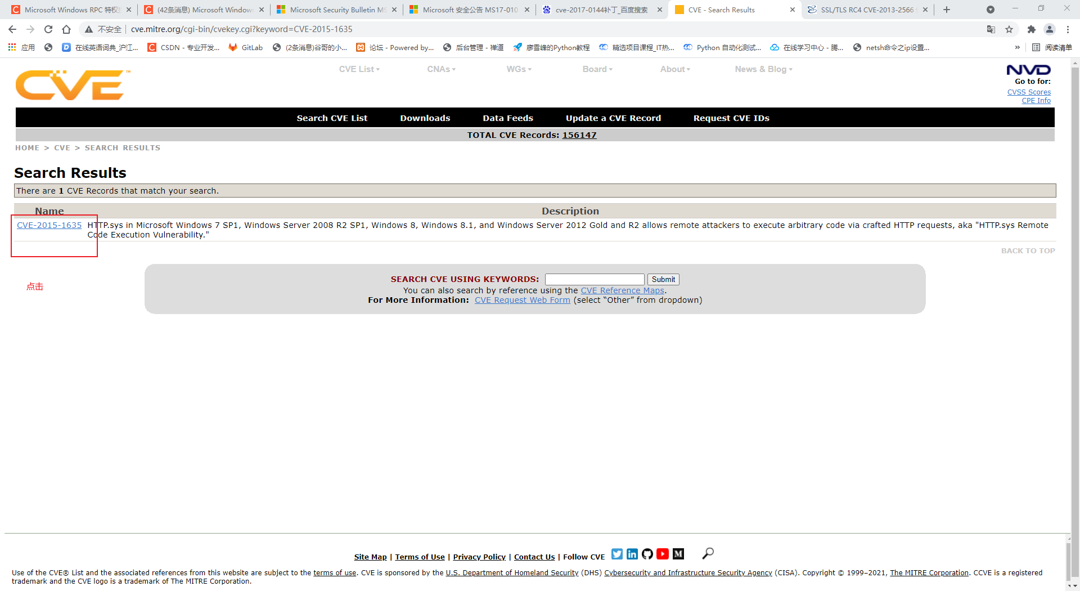Open CVE's LinkedIn page via footer icon
Image resolution: width=1080 pixels, height=591 pixels.
(x=632, y=554)
